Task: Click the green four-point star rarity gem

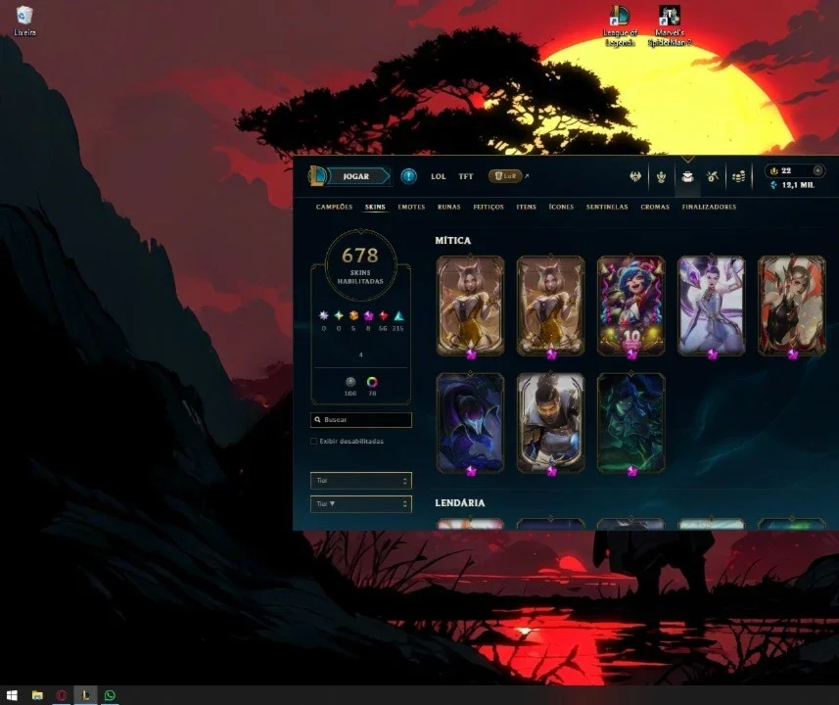Action: [x=339, y=315]
